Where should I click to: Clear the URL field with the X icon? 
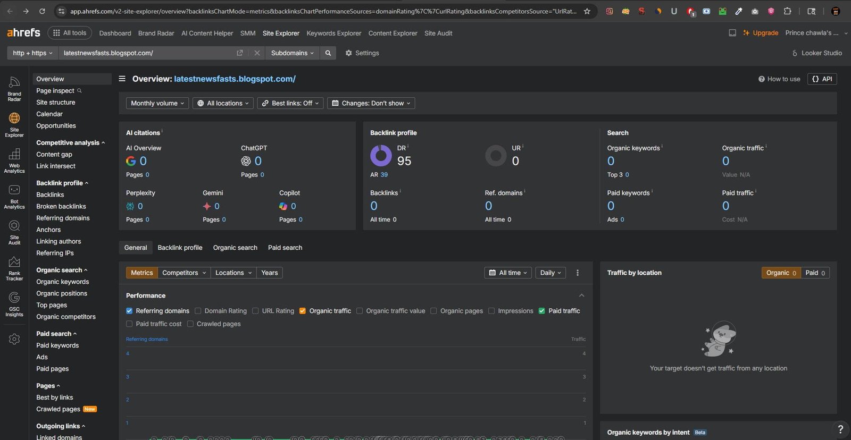point(257,53)
